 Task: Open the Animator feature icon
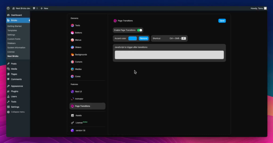[72, 99]
